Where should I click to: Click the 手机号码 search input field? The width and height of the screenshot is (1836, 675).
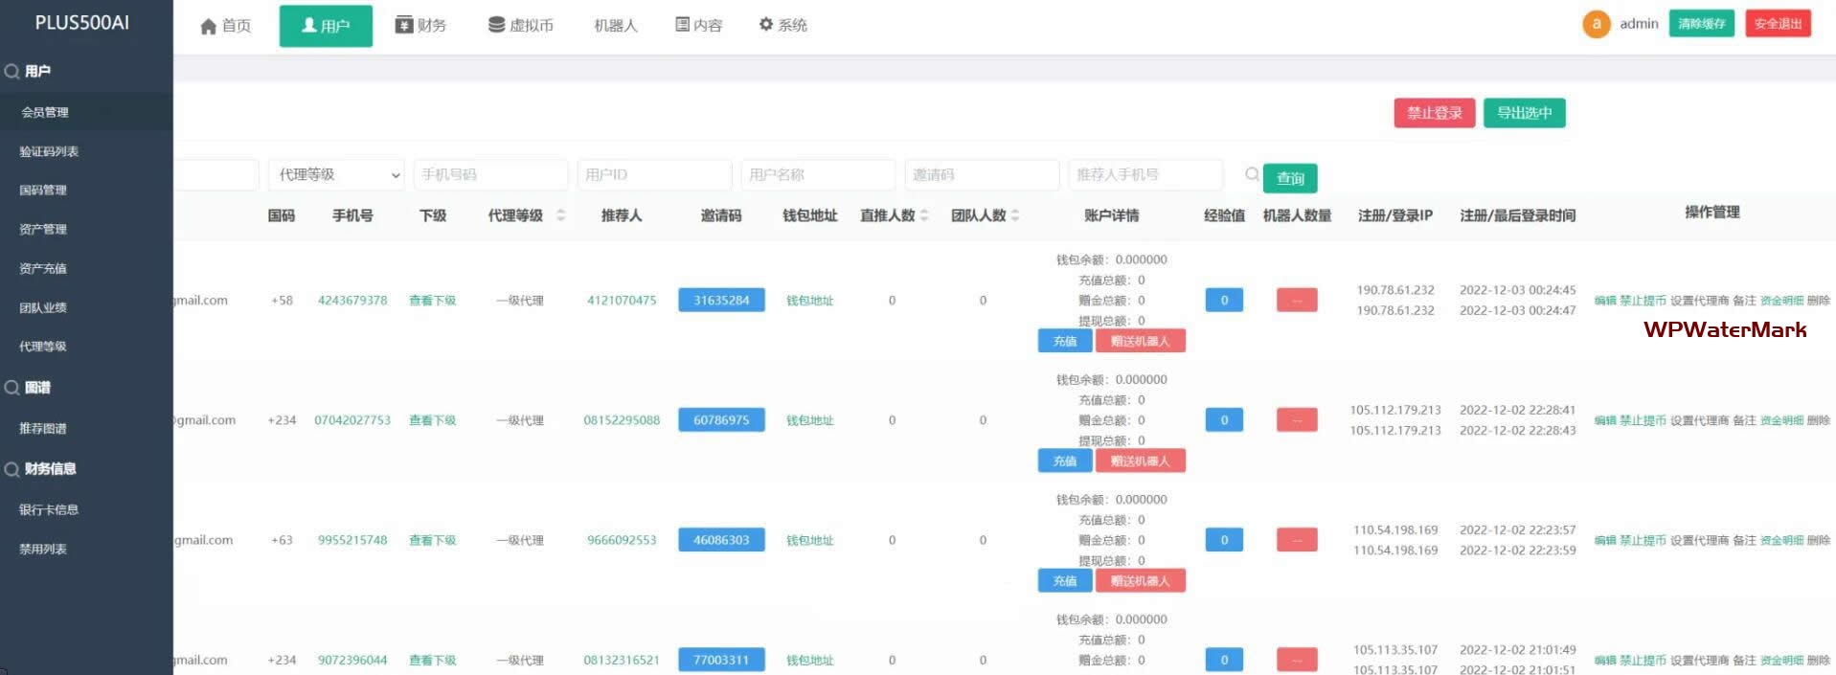[x=490, y=174]
